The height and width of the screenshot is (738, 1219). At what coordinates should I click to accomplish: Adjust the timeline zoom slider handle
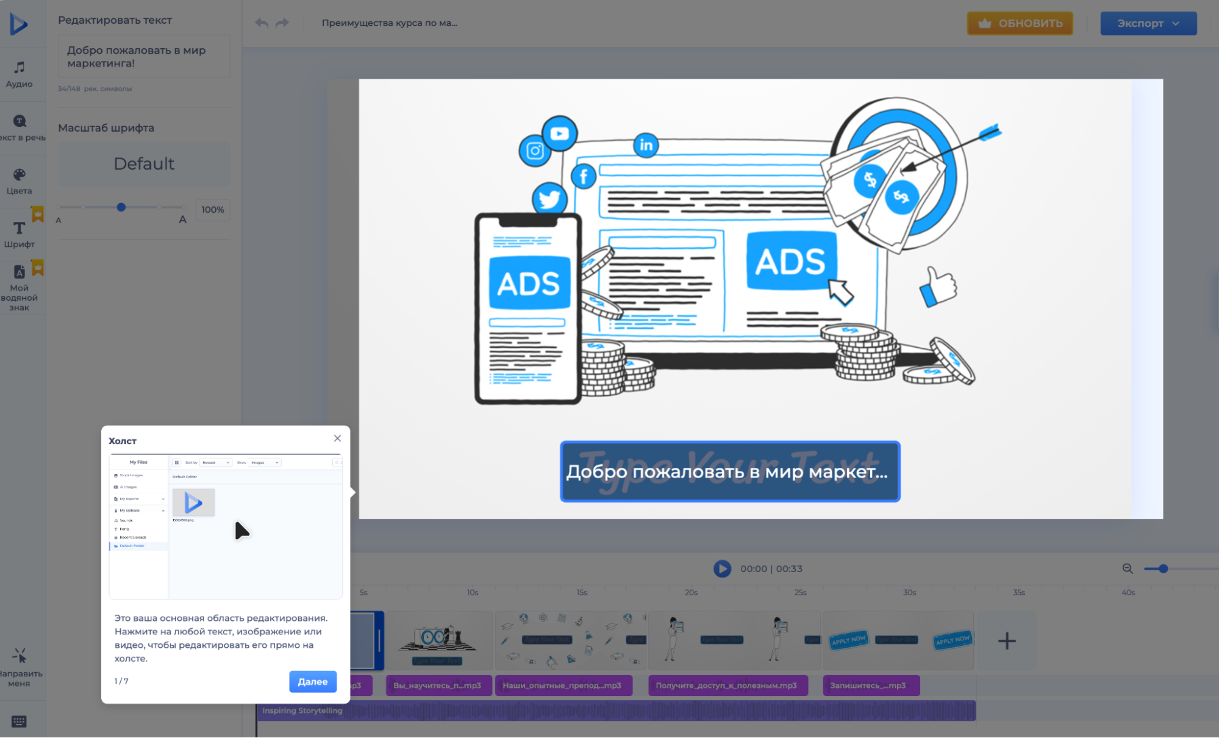[1164, 568]
